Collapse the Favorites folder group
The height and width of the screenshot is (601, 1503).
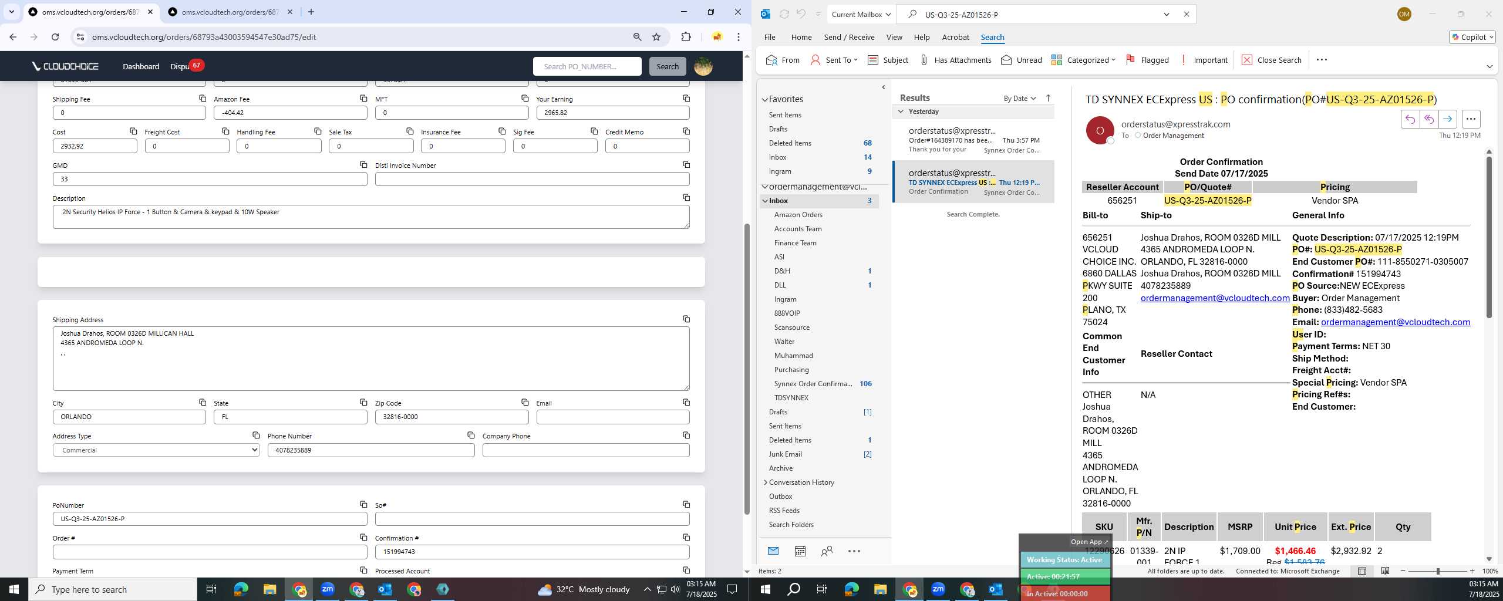click(764, 100)
